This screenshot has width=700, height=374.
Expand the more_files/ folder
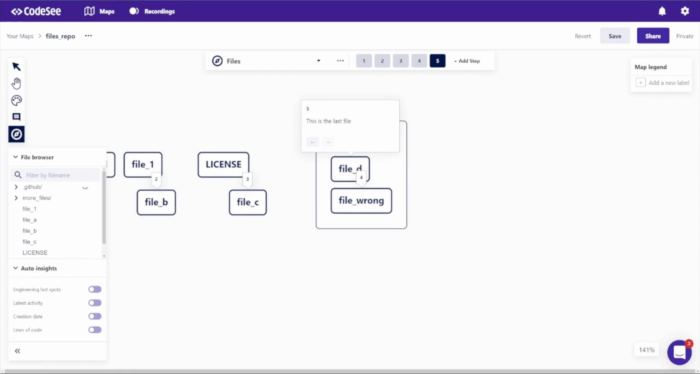coord(16,198)
